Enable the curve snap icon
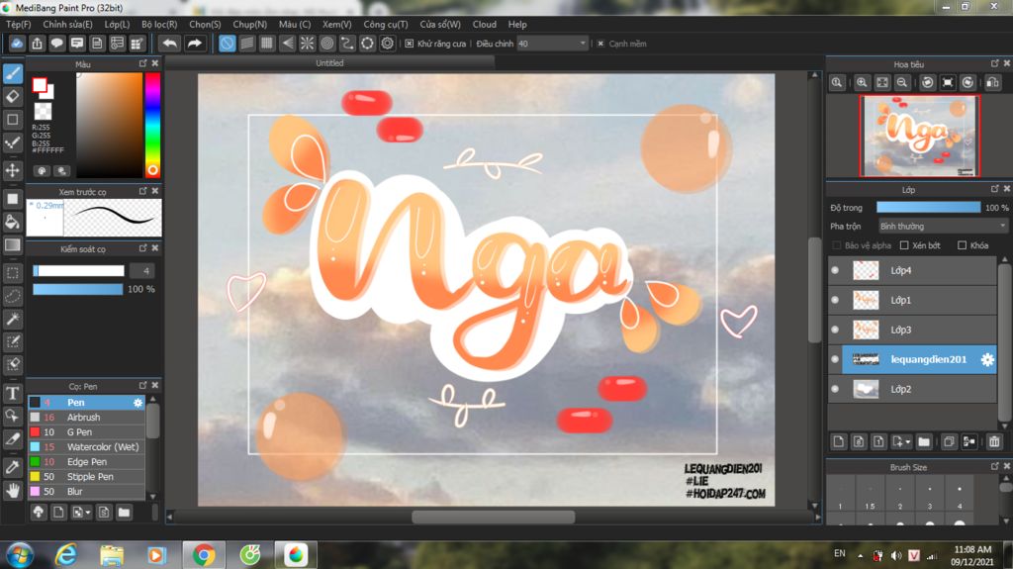 (x=347, y=44)
